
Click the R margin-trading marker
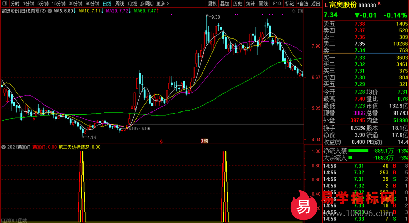(379, 3)
